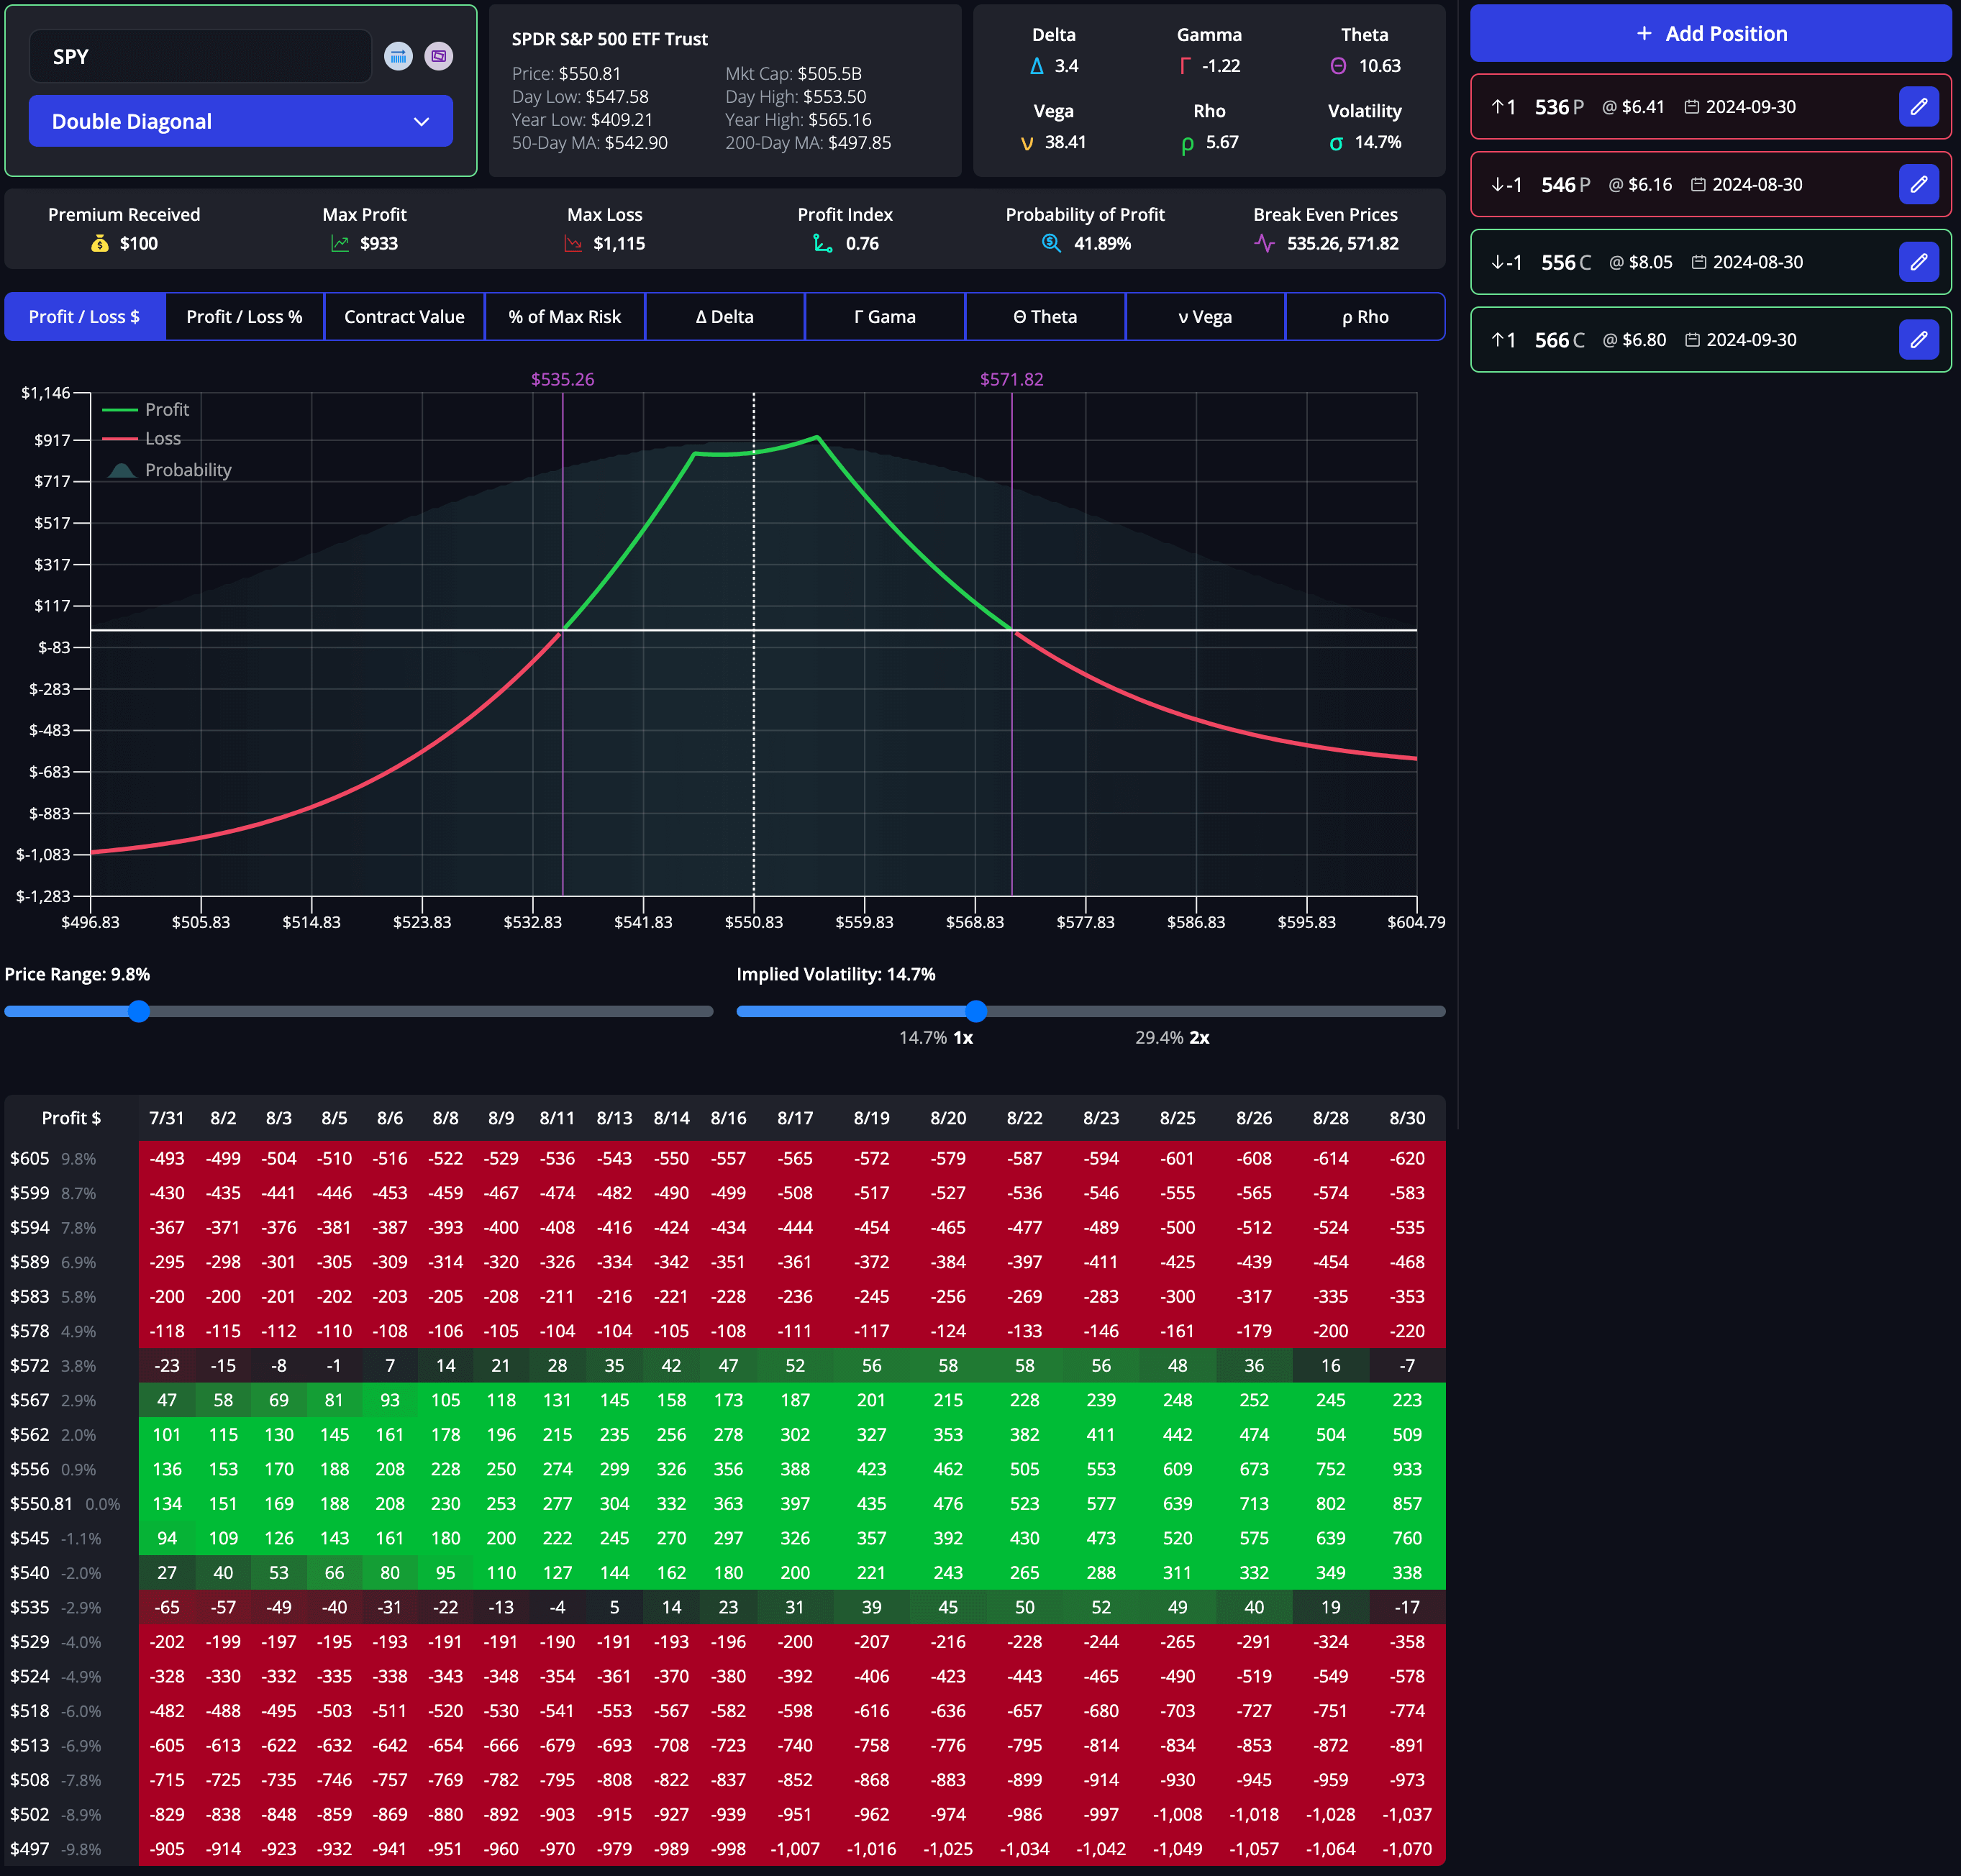Click the 8/16 column header
This screenshot has height=1876, width=1961.
click(x=728, y=1117)
